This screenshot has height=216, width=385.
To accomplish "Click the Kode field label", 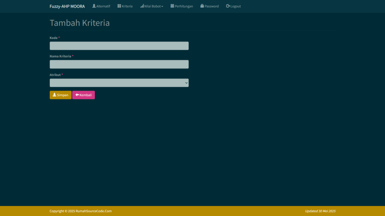I will [53, 38].
